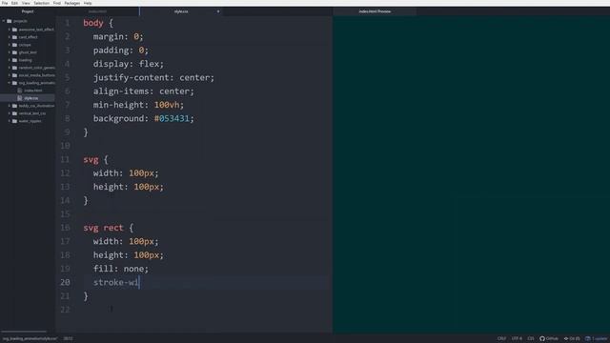Expand the vertical_text_css folder arrow
The width and height of the screenshot is (610, 343).
10,113
